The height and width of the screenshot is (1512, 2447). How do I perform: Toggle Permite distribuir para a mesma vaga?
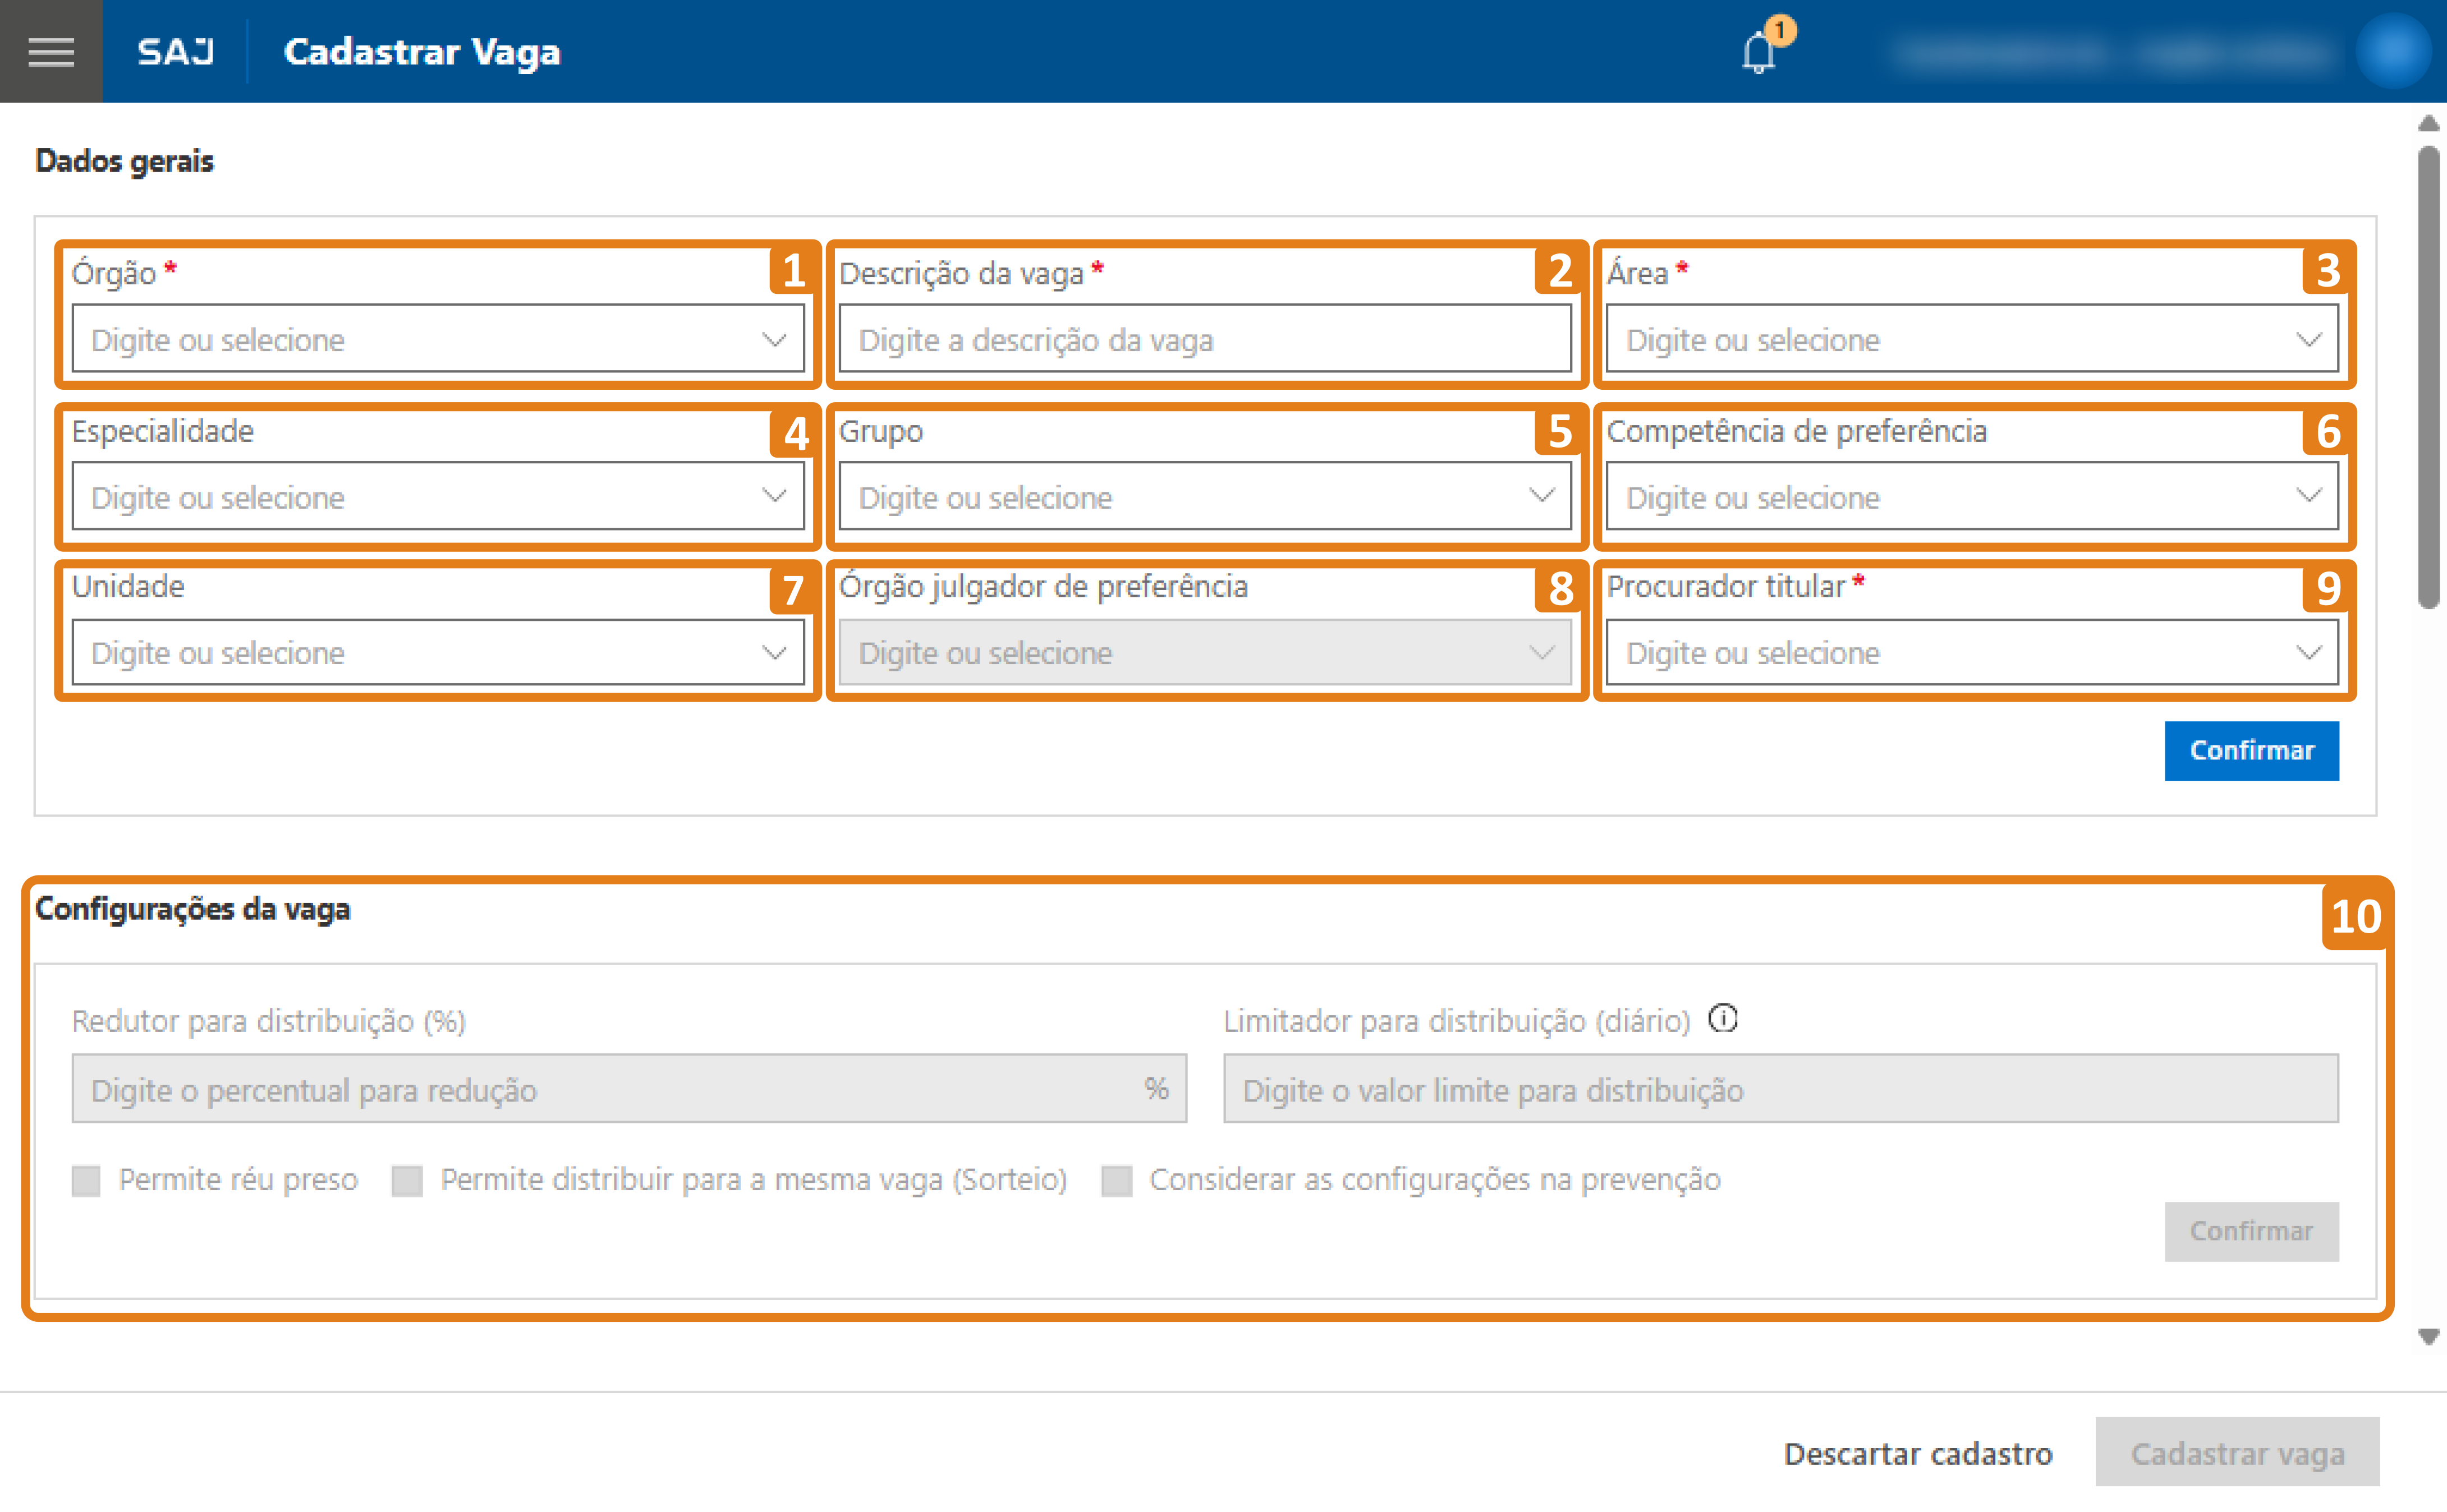pyautogui.click(x=407, y=1180)
